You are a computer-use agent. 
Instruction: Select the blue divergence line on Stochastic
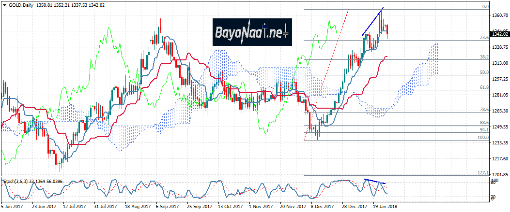[375, 182]
